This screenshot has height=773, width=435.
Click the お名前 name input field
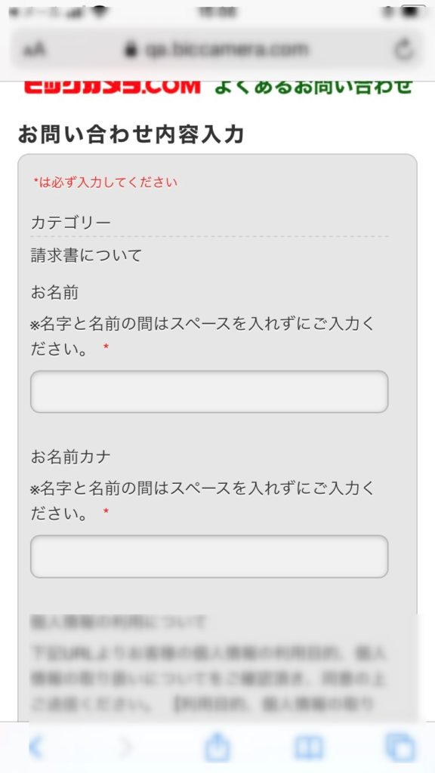click(209, 392)
